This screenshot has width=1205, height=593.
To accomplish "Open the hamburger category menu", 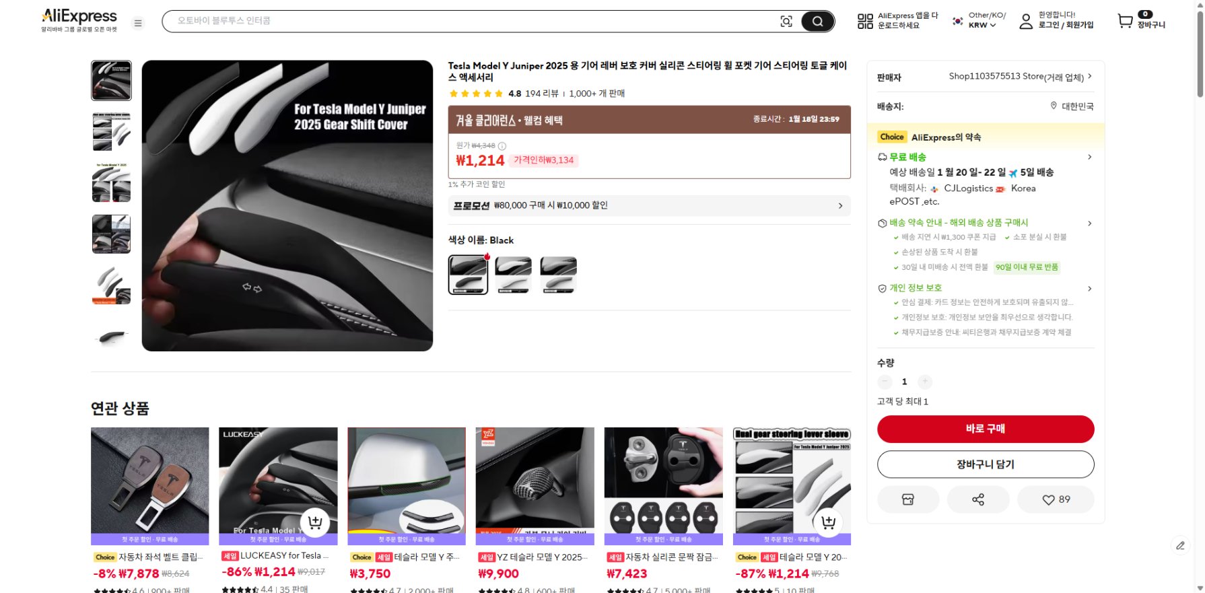I will point(138,23).
